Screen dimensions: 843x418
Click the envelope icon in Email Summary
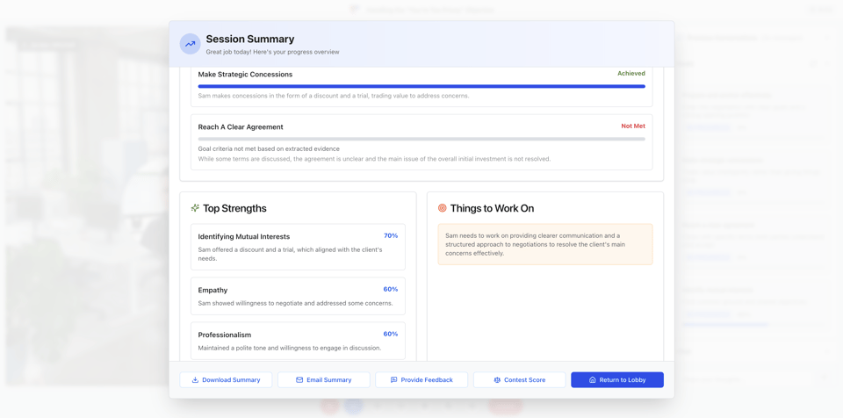point(299,380)
